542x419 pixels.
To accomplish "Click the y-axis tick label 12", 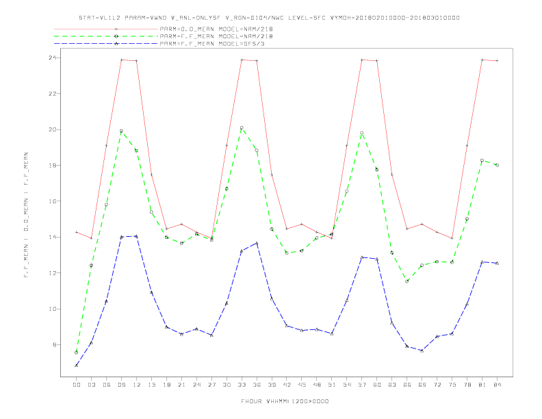I will (52, 273).
